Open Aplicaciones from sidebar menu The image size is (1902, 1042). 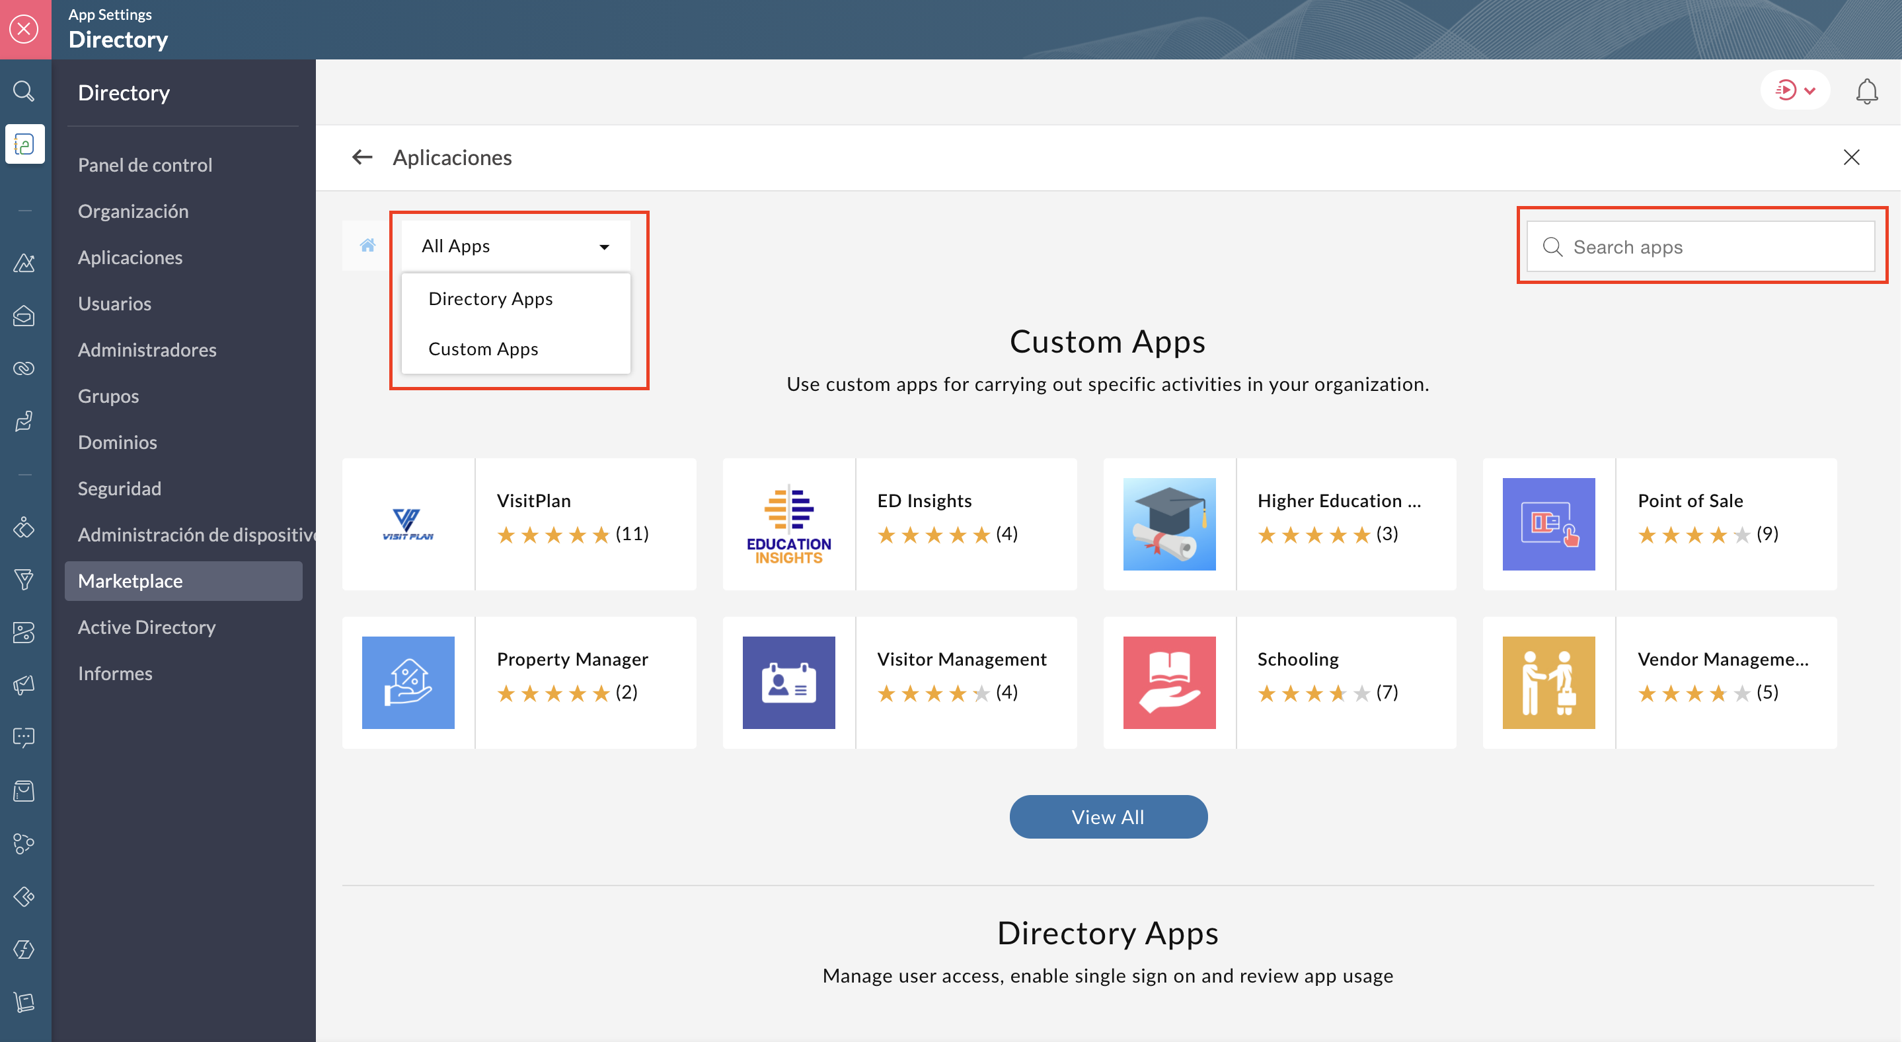tap(130, 256)
